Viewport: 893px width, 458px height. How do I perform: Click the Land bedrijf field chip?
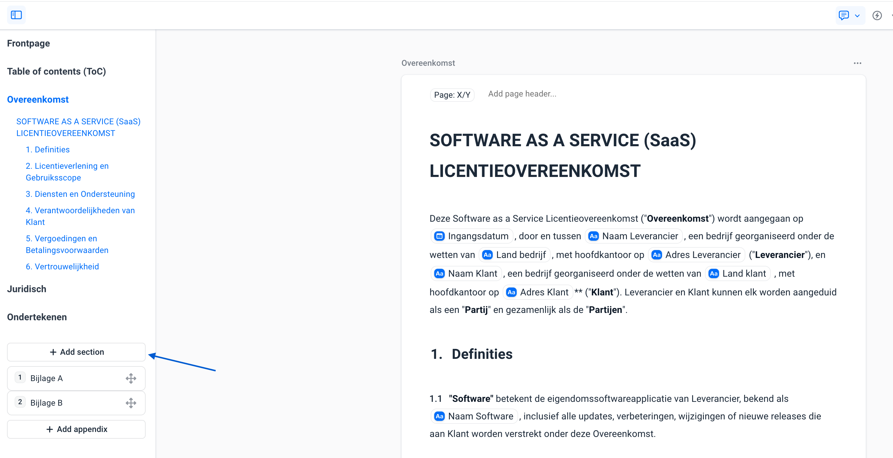(514, 255)
